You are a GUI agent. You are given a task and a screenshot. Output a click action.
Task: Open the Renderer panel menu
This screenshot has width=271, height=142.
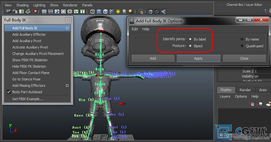tap(70, 5)
